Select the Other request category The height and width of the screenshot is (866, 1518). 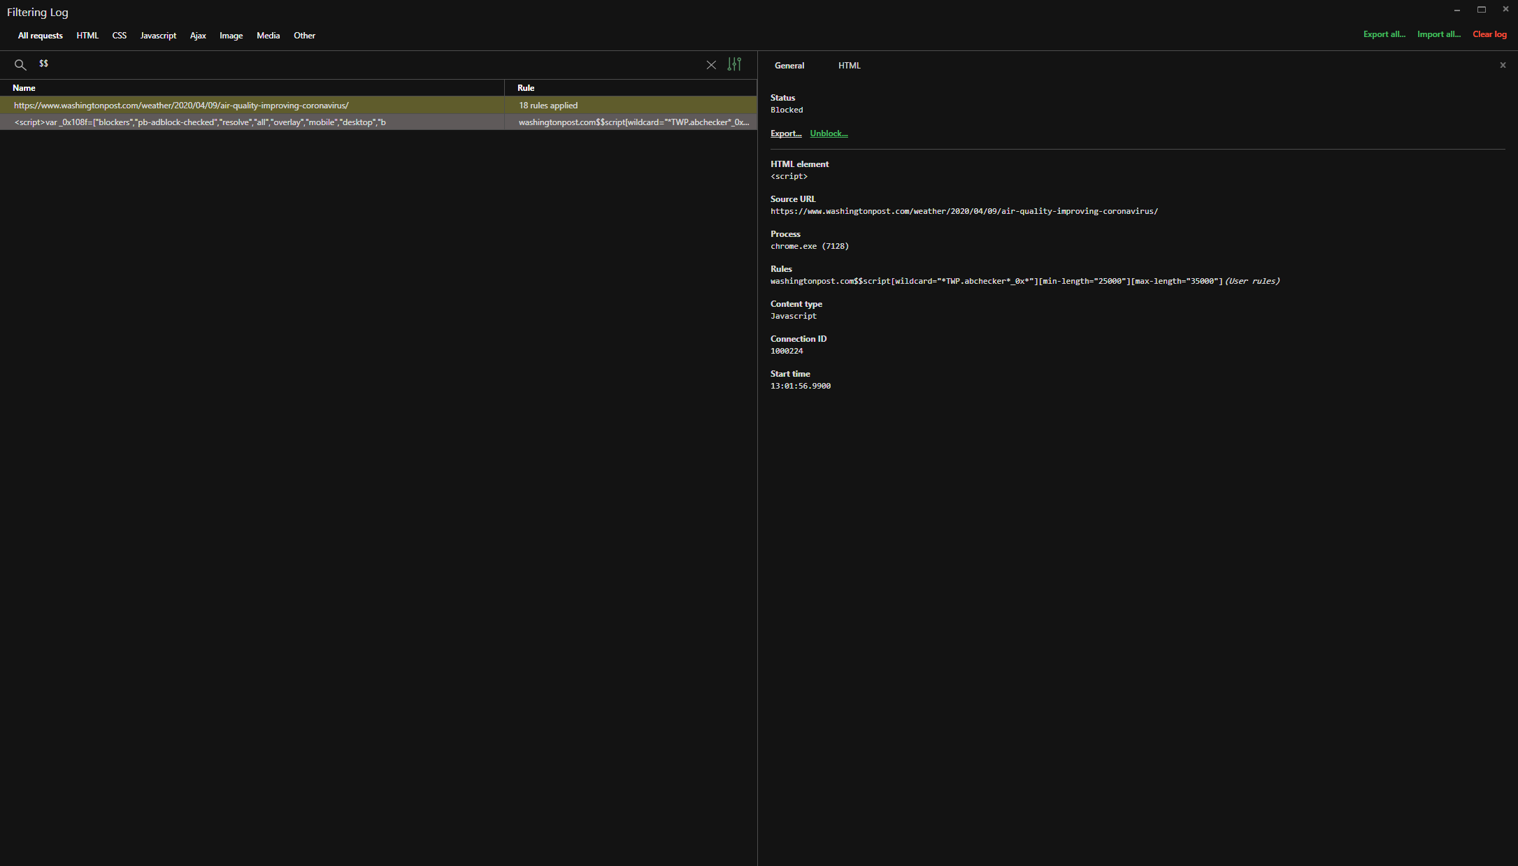[304, 36]
